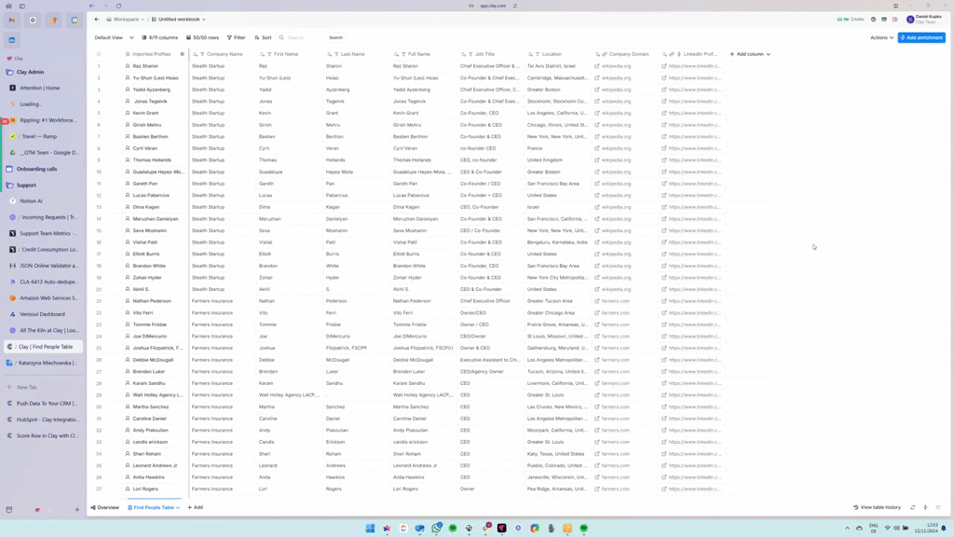This screenshot has width=954, height=537.
Task: Open the Filter tool in the toolbar
Action: [237, 38]
